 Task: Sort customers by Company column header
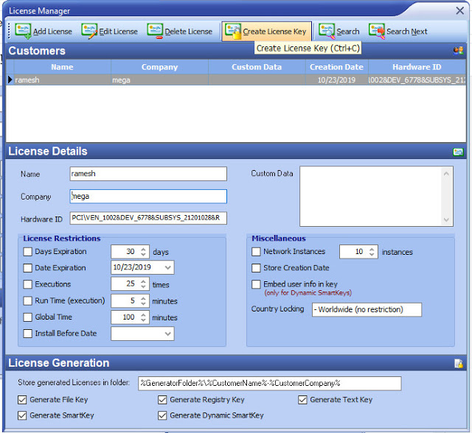click(x=159, y=67)
